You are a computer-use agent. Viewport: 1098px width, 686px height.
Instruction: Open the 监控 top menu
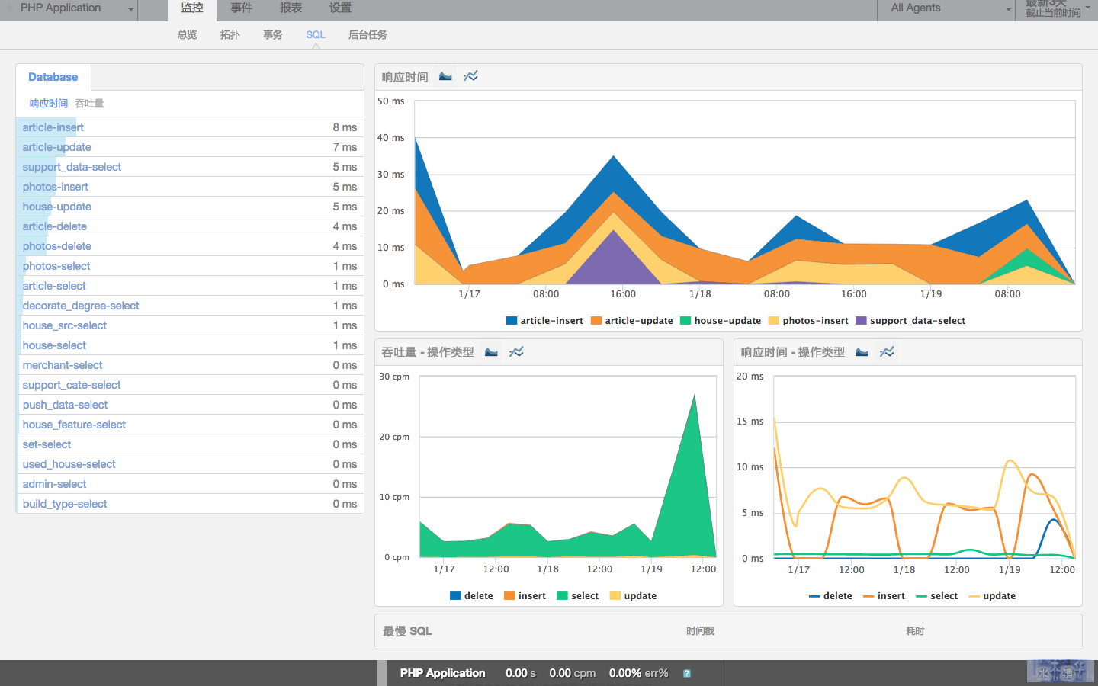pos(192,8)
